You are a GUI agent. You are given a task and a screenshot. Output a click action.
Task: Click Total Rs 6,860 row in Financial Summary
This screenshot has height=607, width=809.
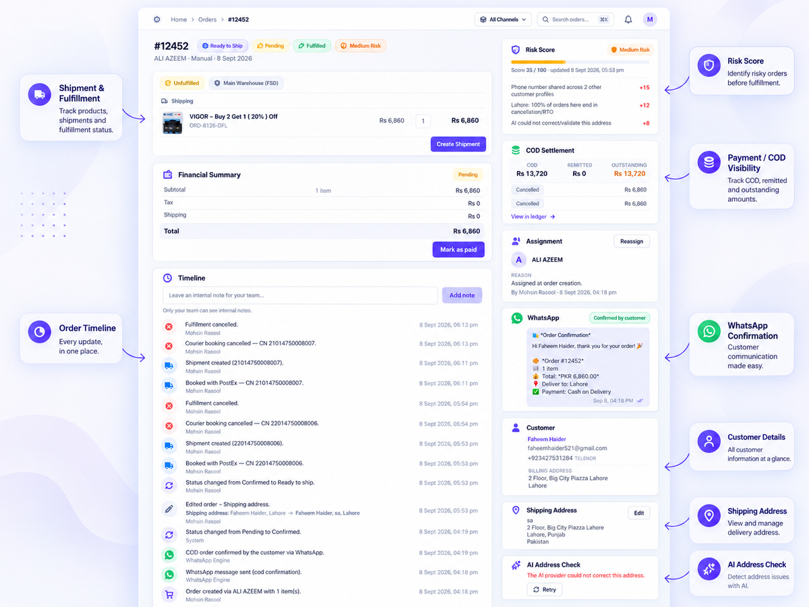322,231
